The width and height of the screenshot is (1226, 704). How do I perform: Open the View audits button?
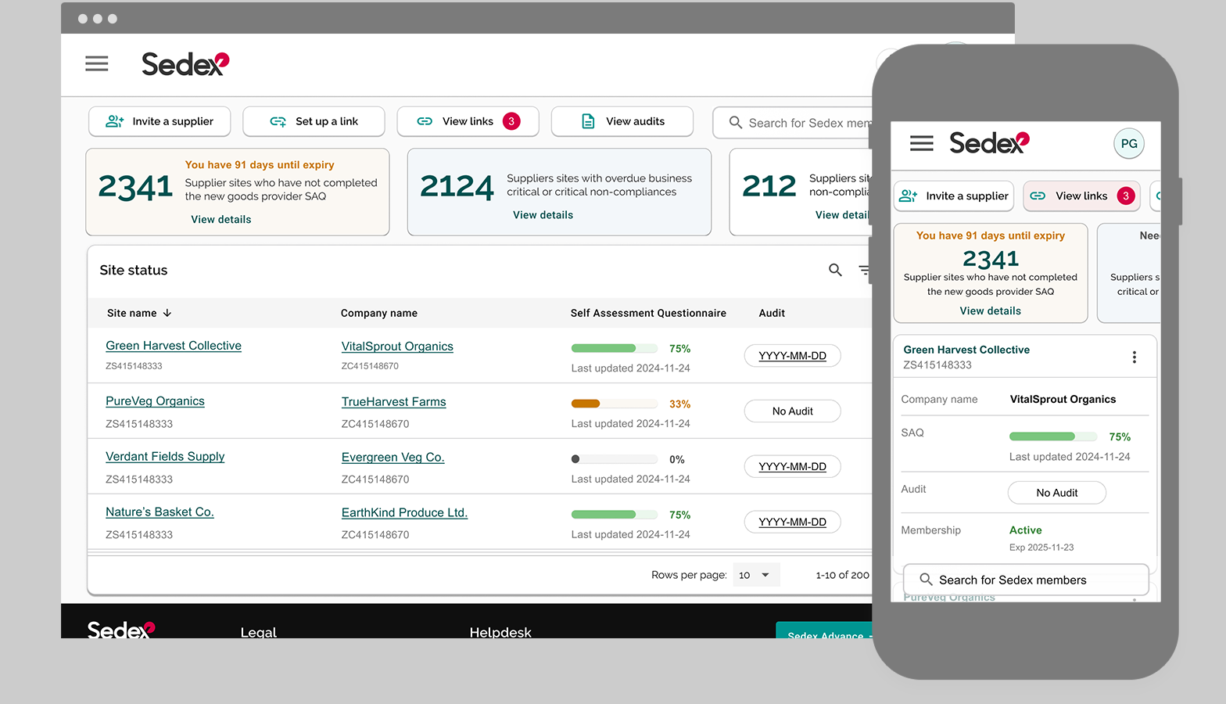click(x=622, y=121)
